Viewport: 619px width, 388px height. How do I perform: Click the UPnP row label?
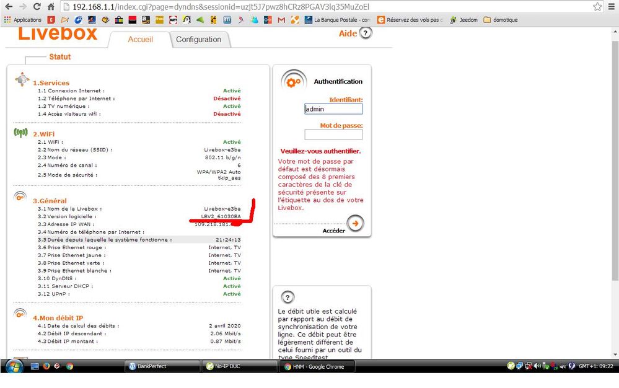(x=54, y=294)
